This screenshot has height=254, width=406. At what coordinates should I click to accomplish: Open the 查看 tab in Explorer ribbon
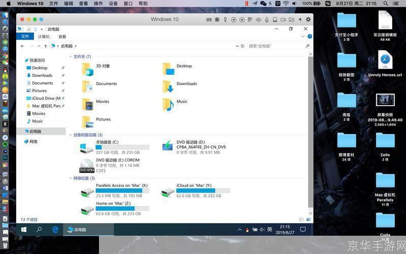(62, 37)
